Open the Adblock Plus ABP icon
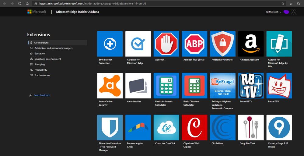This screenshot has width=304, height=156. [x=194, y=44]
